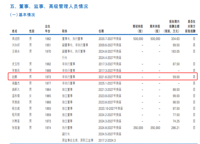Select the term 2021.3-2027年换届

[x=110, y=90]
